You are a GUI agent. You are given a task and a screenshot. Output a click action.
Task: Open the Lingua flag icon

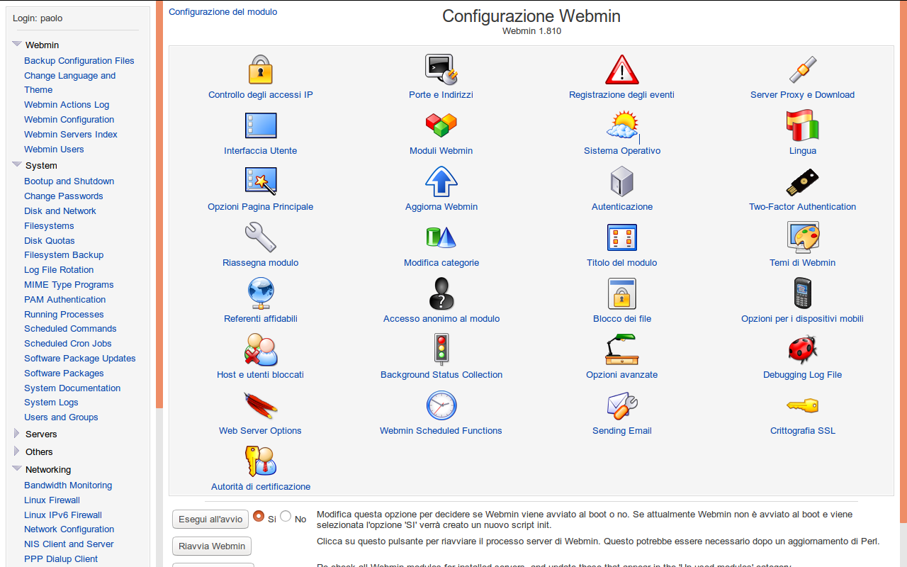point(803,125)
